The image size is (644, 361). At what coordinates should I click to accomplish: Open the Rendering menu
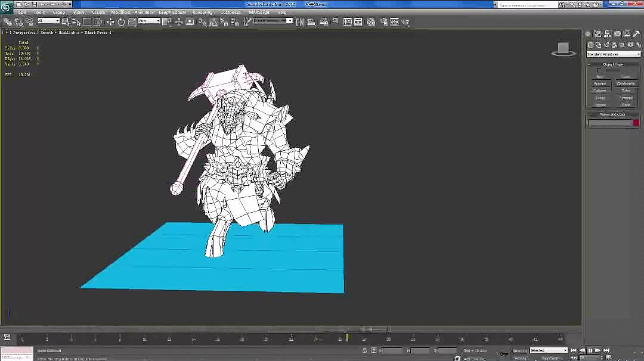click(x=203, y=13)
